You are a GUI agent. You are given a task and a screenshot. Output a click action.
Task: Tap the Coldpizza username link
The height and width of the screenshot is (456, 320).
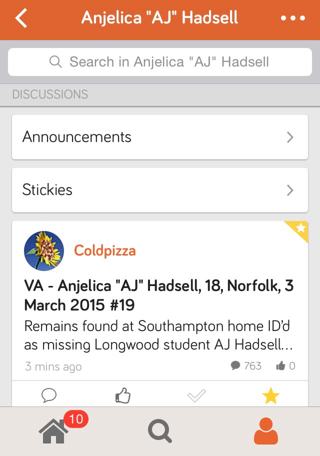(105, 250)
